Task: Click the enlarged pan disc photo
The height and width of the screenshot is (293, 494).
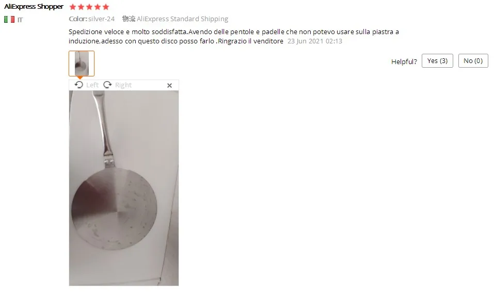Action: [x=124, y=188]
